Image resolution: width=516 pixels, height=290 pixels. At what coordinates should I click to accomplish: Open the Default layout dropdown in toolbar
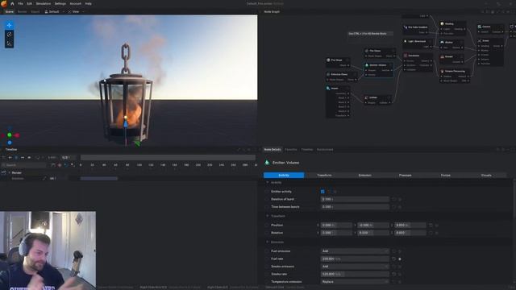(x=54, y=11)
